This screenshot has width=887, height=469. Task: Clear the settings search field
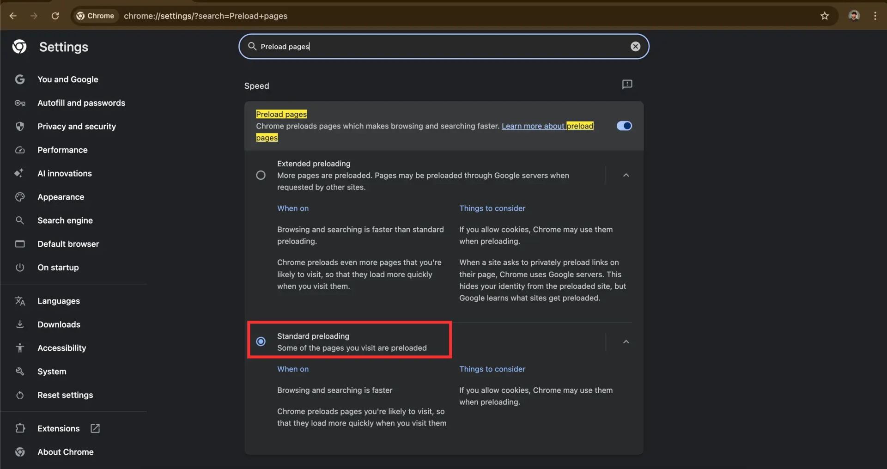coord(635,46)
